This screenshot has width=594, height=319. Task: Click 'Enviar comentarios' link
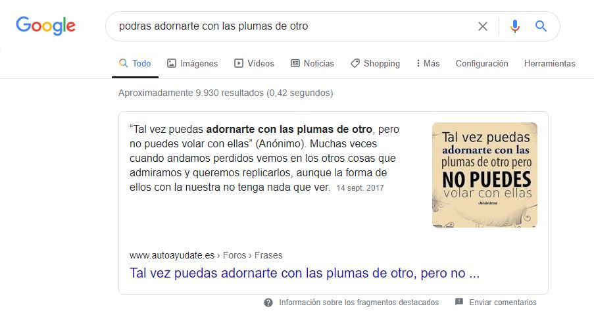[503, 303]
